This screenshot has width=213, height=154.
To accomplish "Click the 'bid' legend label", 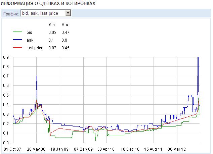I will tap(29, 33).
